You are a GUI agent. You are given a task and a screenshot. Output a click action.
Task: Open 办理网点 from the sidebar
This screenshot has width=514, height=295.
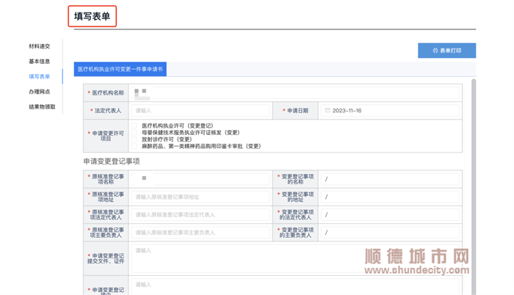[40, 92]
